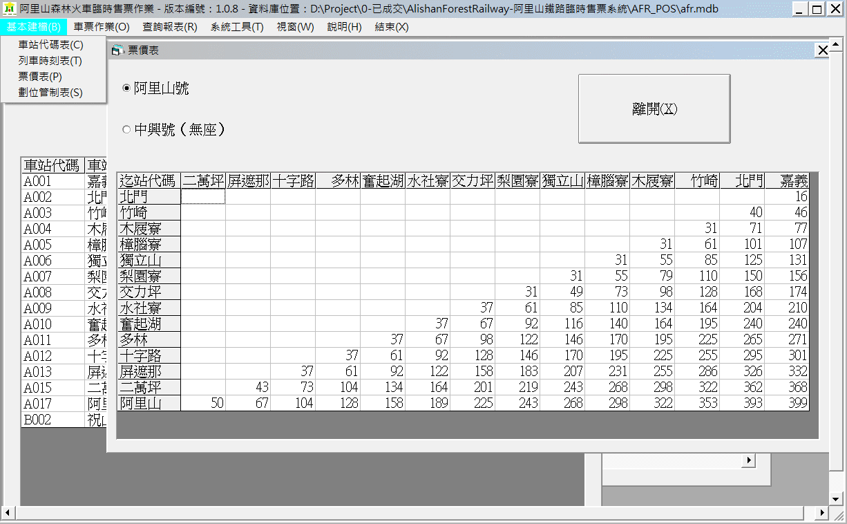The height and width of the screenshot is (524, 847).
Task: Click the 交力坪 column header
Action: point(473,181)
